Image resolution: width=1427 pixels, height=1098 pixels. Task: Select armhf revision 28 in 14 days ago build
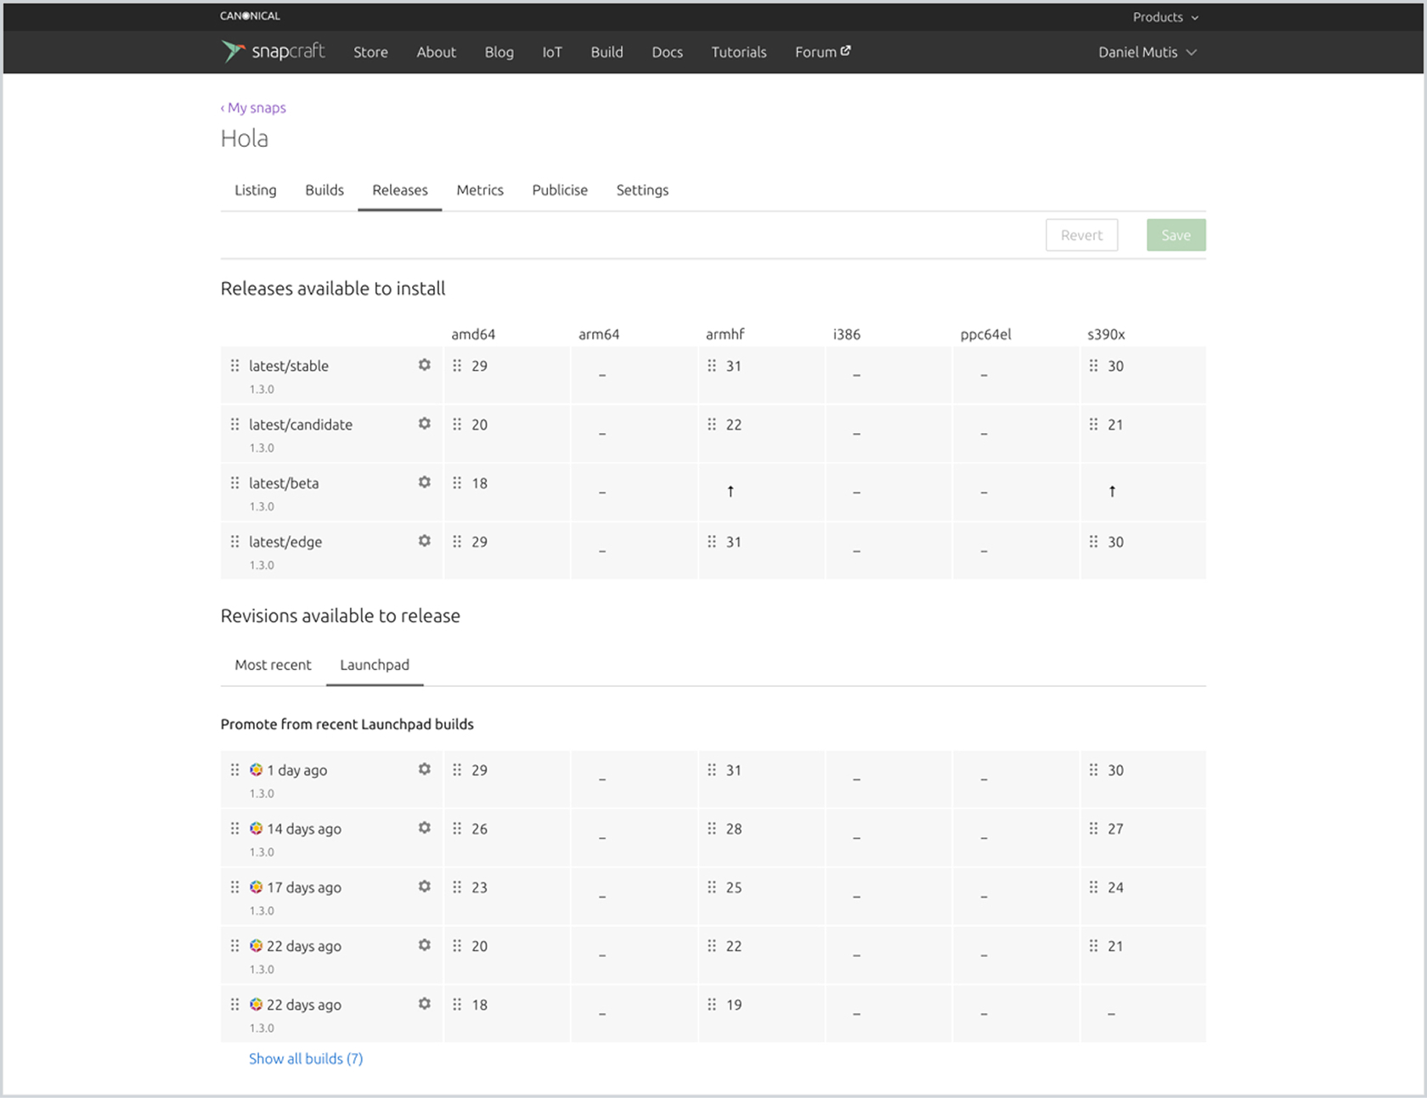coord(734,829)
